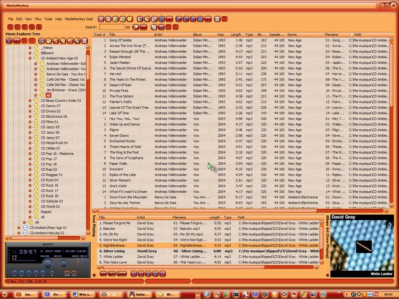399x299 pixels.
Task: Open the Tools menu
Action: coord(48,19)
